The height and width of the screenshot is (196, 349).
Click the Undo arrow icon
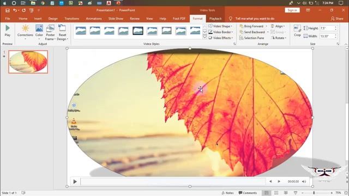(15, 10)
